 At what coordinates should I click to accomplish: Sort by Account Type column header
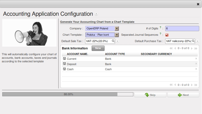pos(115,54)
